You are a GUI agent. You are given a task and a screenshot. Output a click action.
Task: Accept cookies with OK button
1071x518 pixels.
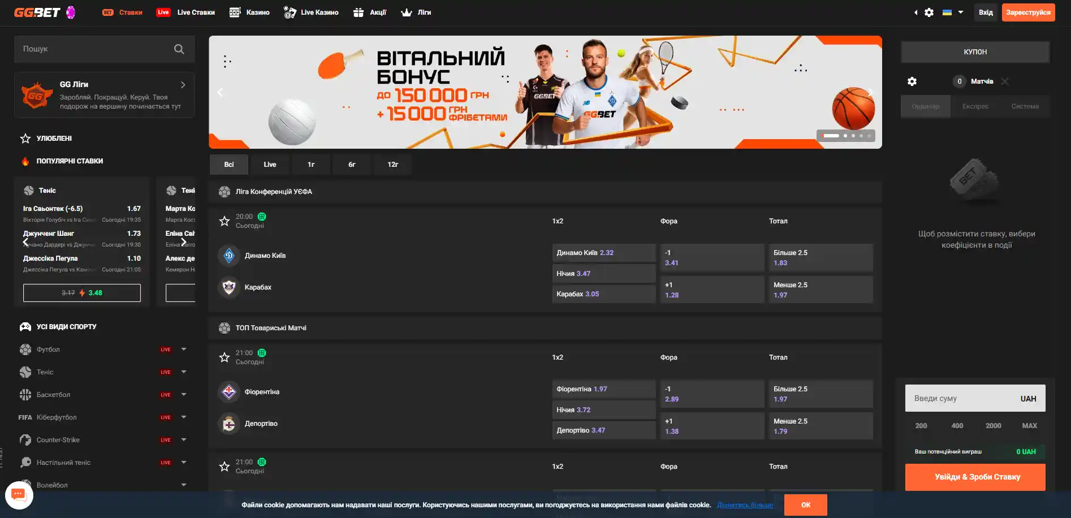806,505
